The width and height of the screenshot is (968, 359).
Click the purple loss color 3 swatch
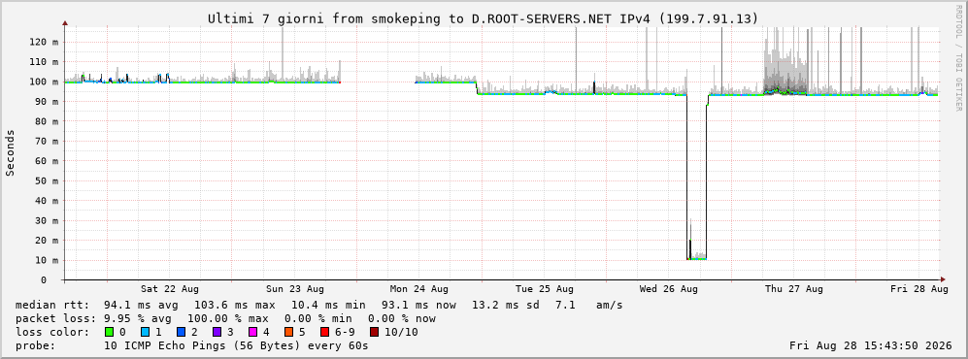pyautogui.click(x=217, y=332)
